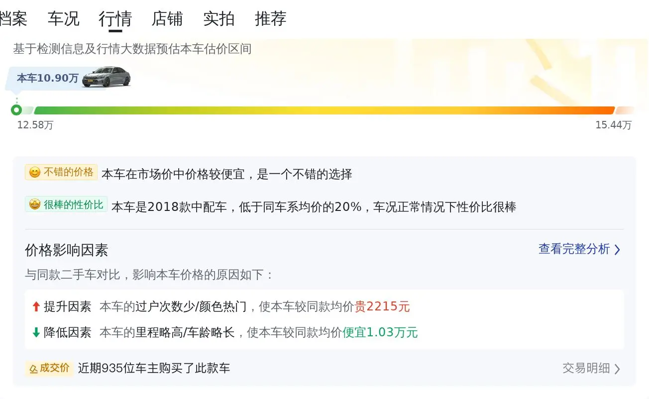This screenshot has width=649, height=399.
Task: Click the 便宜1.03万元 green price text
Action: click(x=380, y=332)
